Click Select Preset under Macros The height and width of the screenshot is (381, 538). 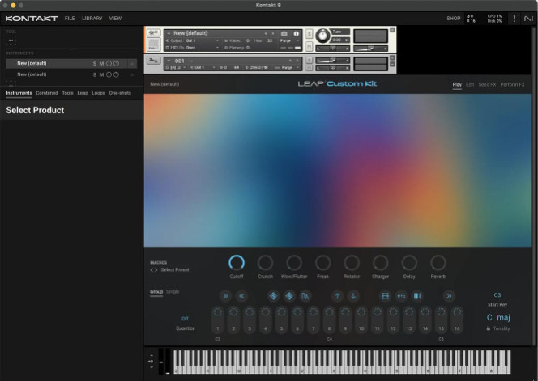pos(175,270)
